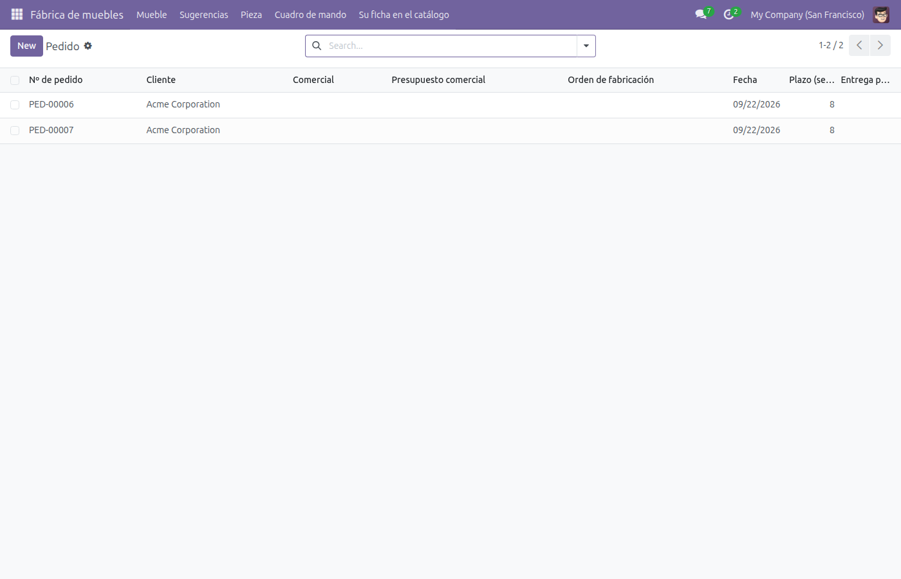Image resolution: width=901 pixels, height=579 pixels.
Task: Open the Sugerencias menu
Action: coord(204,15)
